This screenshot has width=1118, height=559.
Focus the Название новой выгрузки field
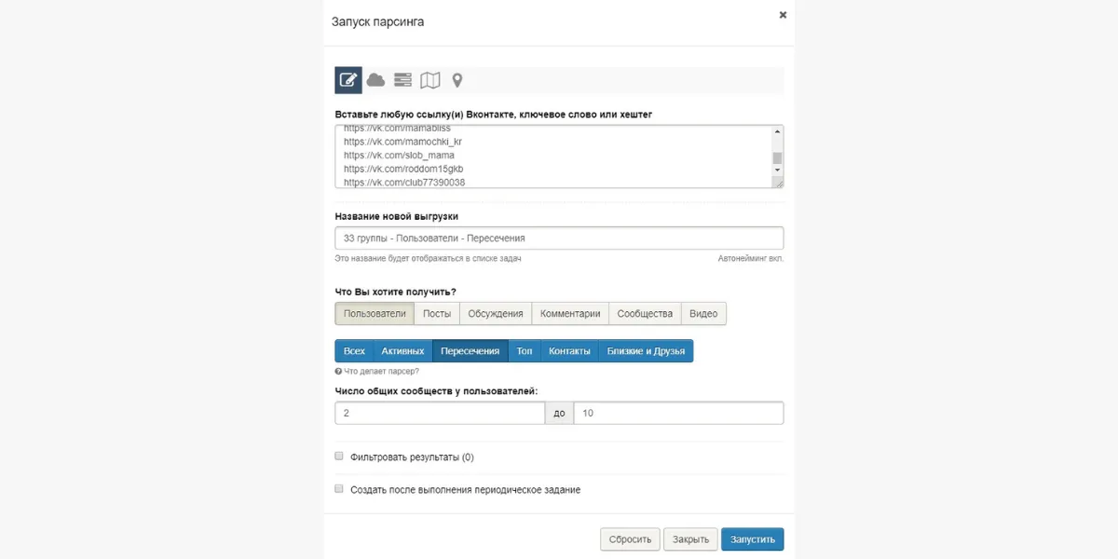click(x=559, y=238)
